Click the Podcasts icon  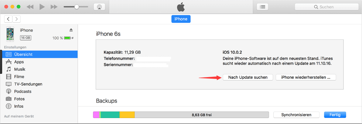(x=9, y=91)
